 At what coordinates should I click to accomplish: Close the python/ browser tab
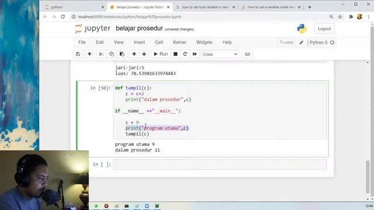point(103,7)
